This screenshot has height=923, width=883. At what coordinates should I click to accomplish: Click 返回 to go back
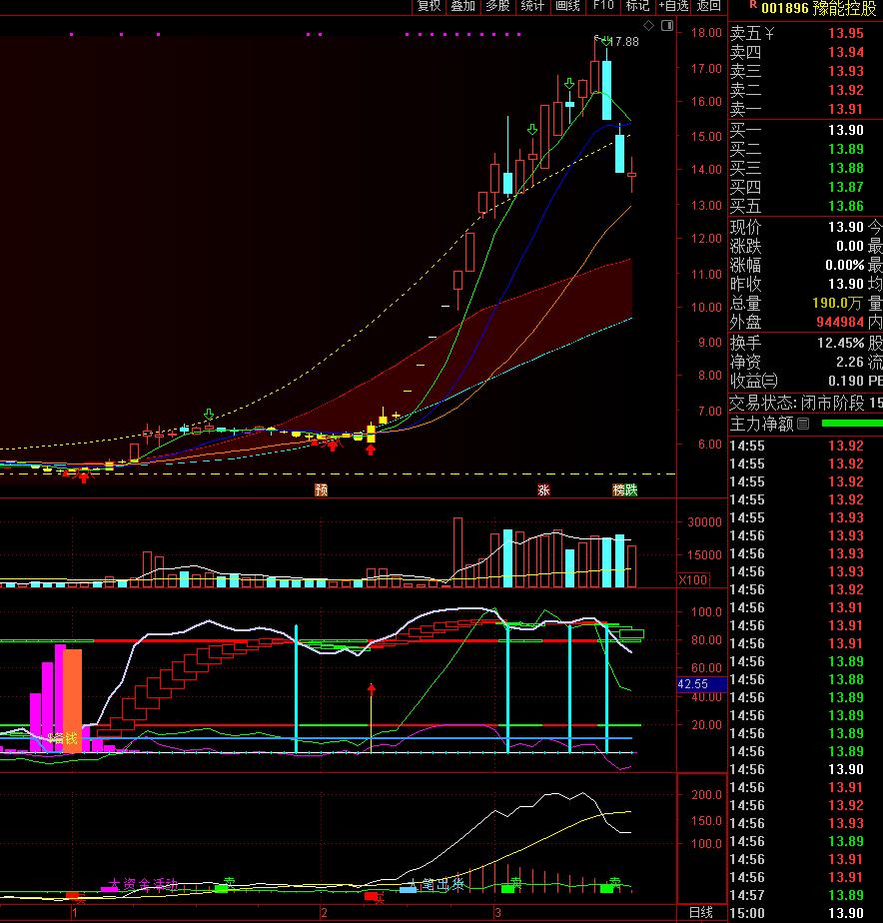pos(709,6)
